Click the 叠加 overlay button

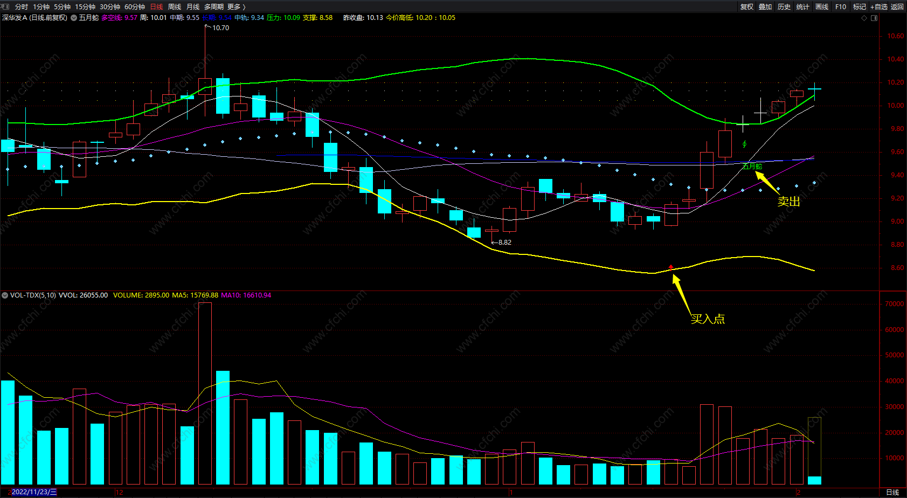765,7
